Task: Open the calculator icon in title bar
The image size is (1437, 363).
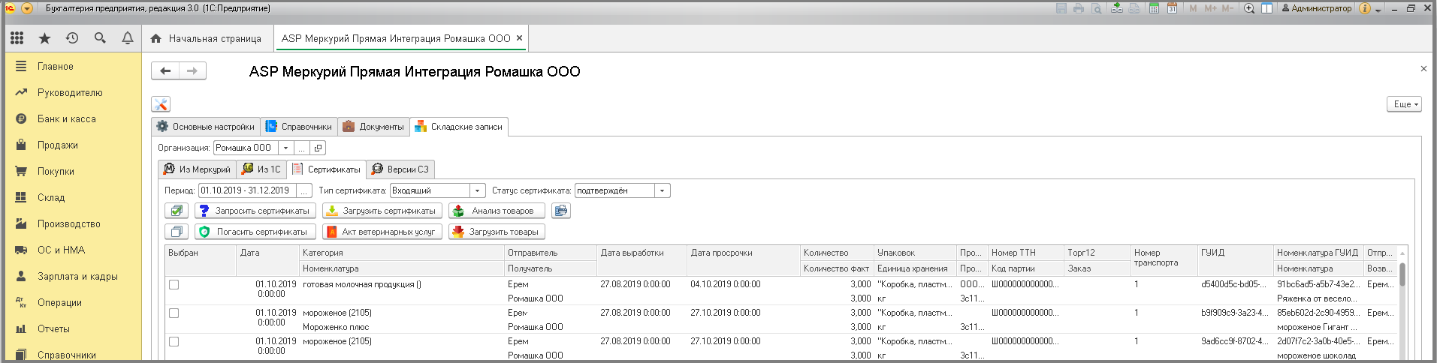Action: pyautogui.click(x=1154, y=8)
